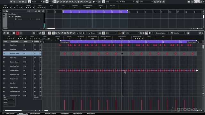Toggle lower zone visibility in window layout buttons
Screen dimensions: 205x115
point(198,2)
